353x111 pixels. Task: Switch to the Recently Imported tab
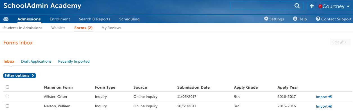pos(74,62)
